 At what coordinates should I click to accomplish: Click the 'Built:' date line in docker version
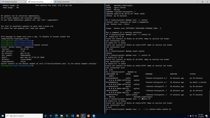pos(23,57)
